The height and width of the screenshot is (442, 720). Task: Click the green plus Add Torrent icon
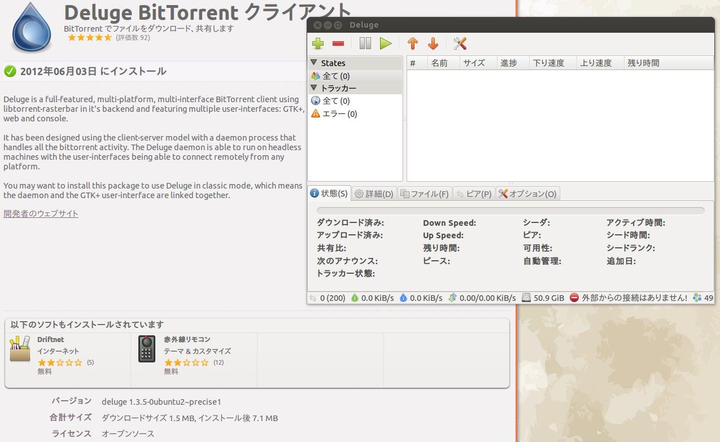point(318,43)
